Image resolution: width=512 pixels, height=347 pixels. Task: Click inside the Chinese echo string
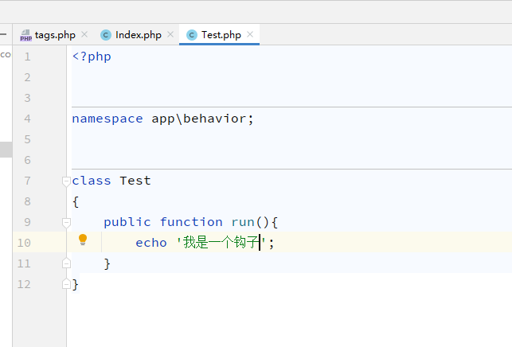(221, 243)
